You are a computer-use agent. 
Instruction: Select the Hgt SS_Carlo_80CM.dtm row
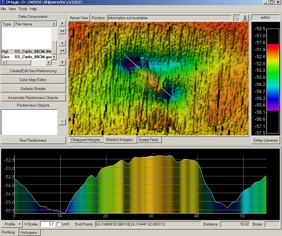26,51
